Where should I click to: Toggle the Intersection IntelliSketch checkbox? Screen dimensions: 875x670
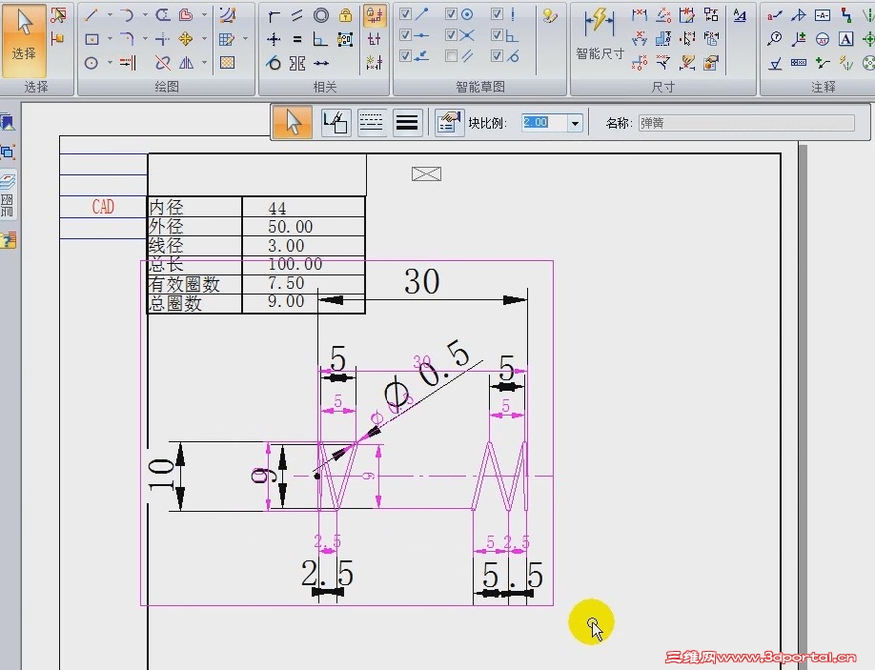click(x=452, y=35)
